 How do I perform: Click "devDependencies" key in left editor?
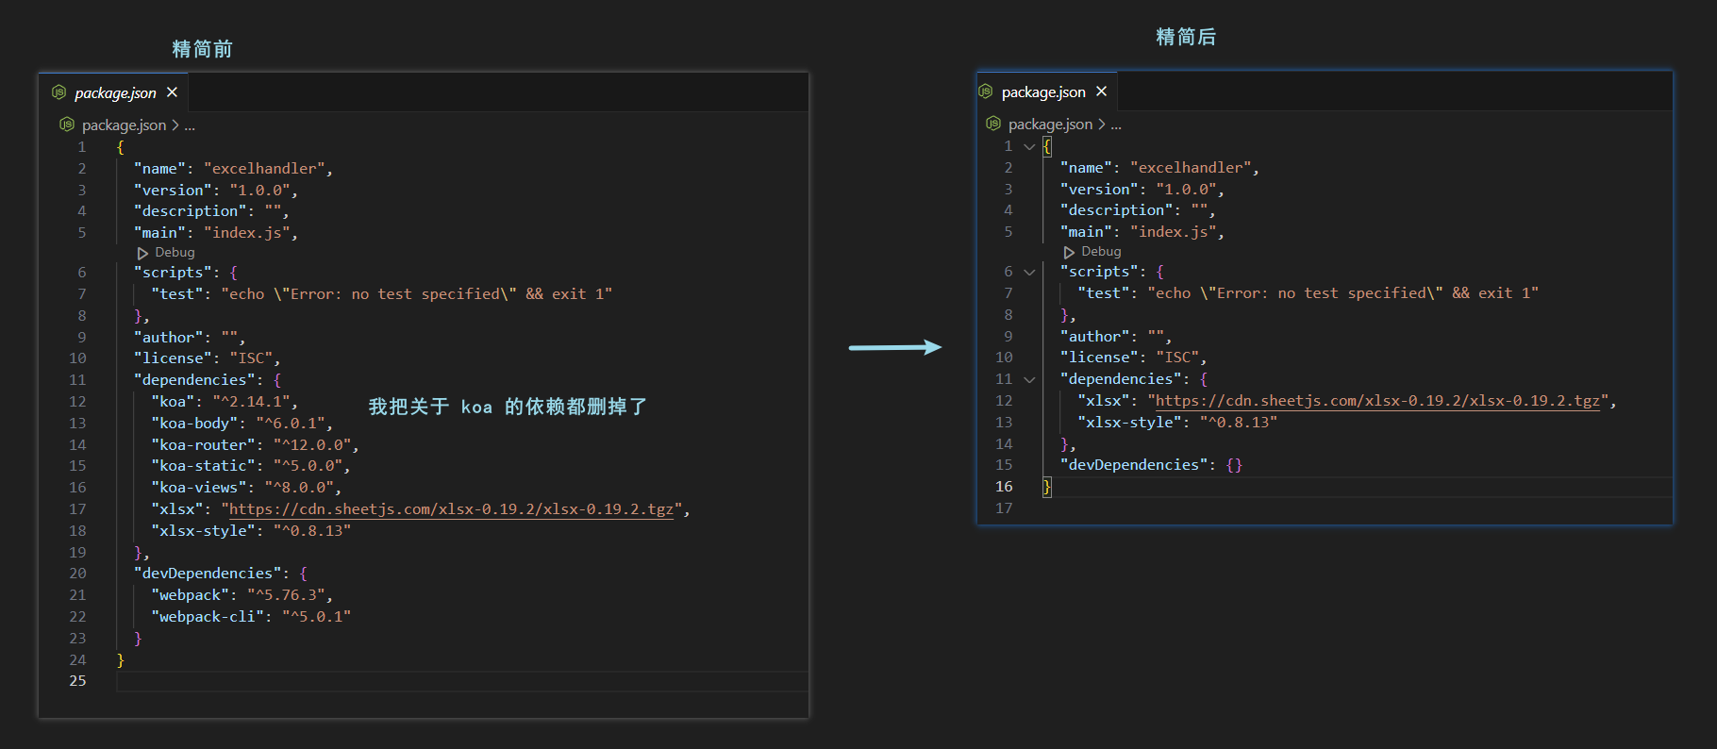click(208, 574)
